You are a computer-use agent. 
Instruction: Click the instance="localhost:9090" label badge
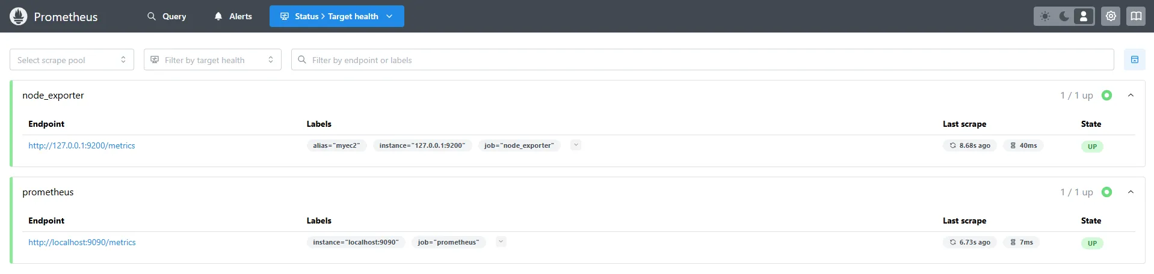[x=356, y=242]
